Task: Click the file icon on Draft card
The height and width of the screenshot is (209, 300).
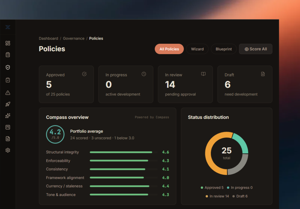Action: pos(263,74)
